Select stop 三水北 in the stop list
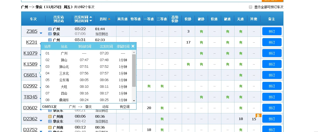318x132 pixels. pos(64,73)
